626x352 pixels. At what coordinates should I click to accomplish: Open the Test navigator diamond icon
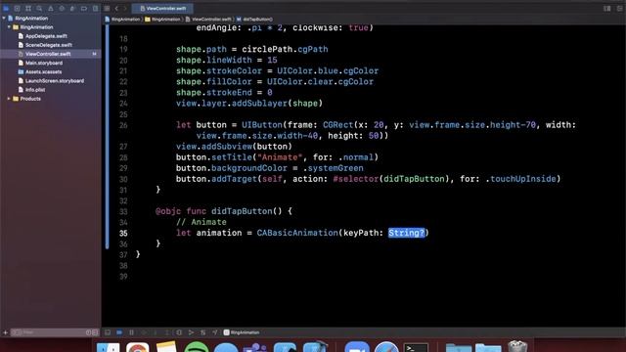pyautogui.click(x=62, y=9)
